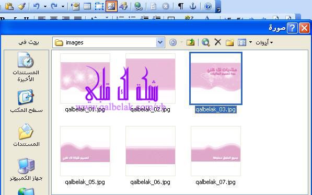Open My Computer (جهاز الكمبيوتر) shortcut
This screenshot has height=195, width=312.
[26, 169]
